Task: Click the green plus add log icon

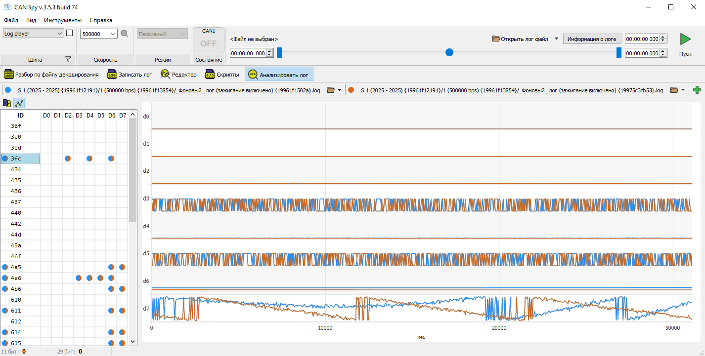Action: click(x=697, y=90)
